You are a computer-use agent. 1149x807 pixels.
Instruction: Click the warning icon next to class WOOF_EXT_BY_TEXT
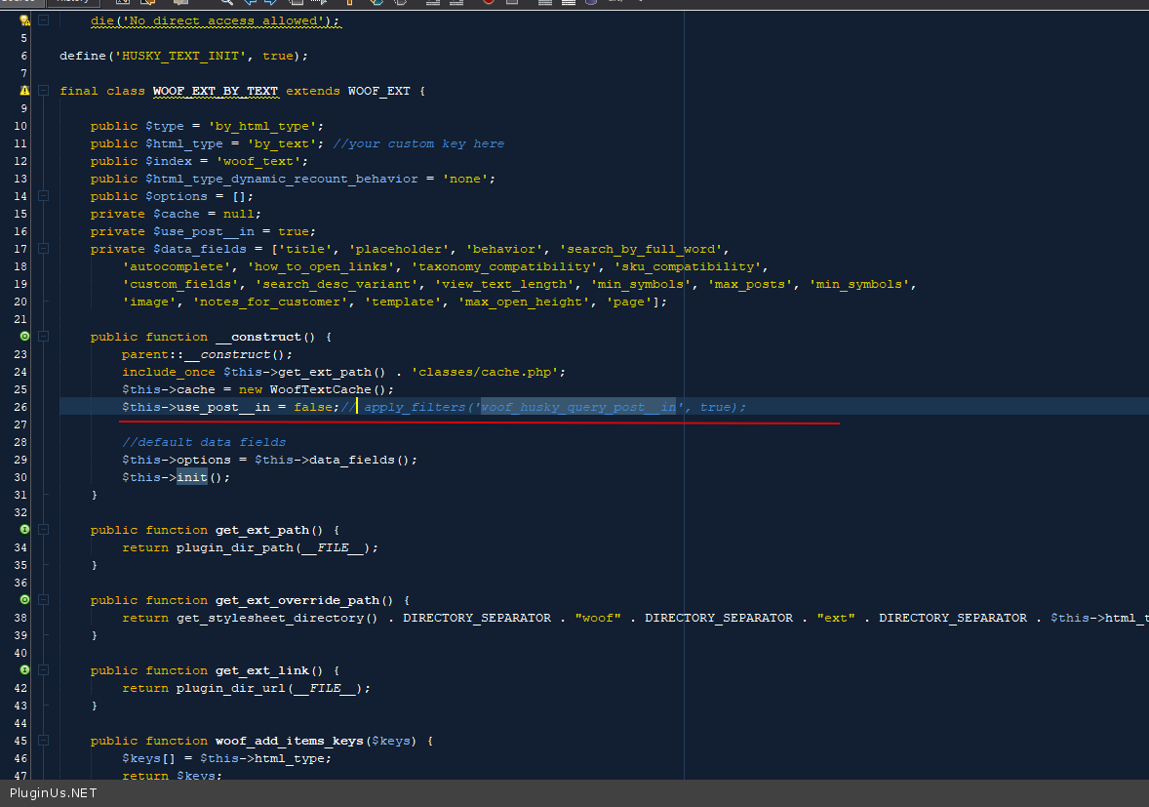coord(24,91)
